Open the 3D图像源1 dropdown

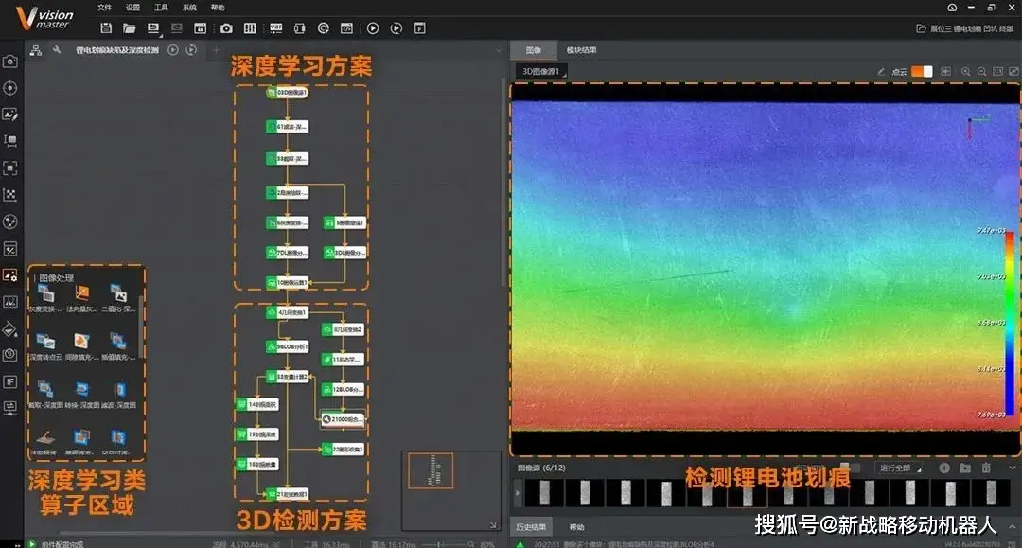pyautogui.click(x=543, y=71)
